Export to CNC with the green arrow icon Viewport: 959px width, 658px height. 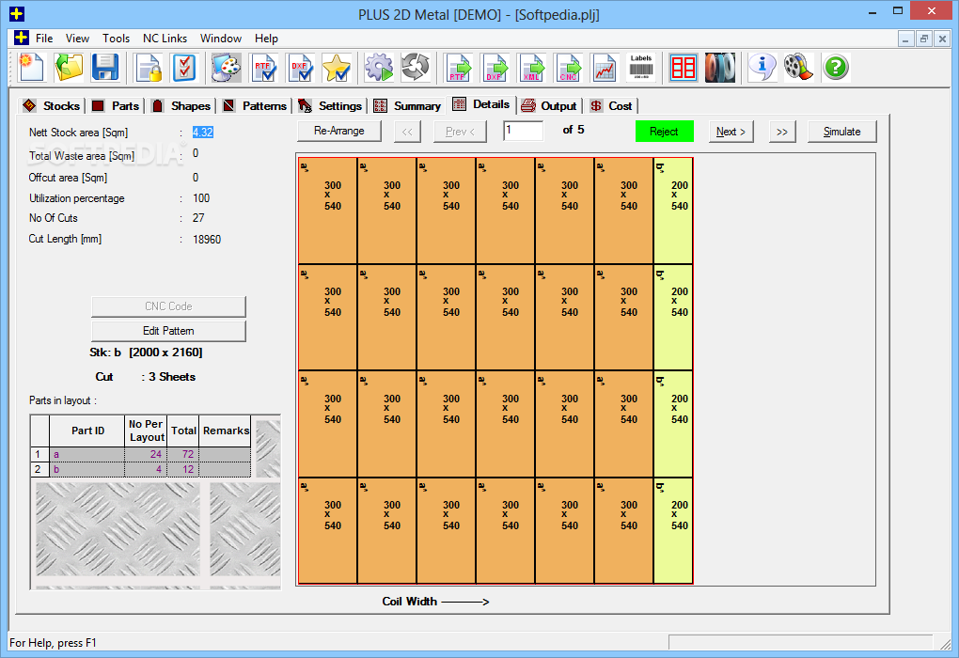coord(568,68)
